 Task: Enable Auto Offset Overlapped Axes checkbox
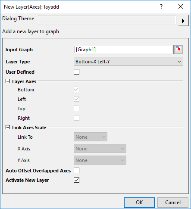(76, 171)
